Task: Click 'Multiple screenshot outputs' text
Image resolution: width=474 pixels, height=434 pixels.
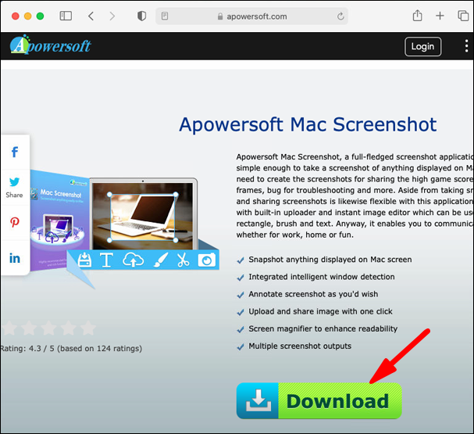Action: [x=300, y=346]
